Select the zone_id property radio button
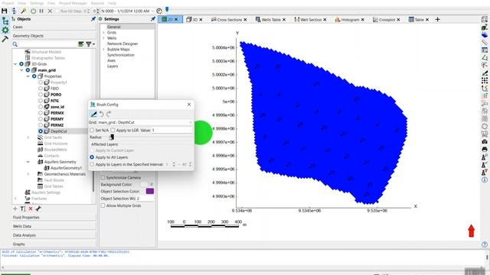This screenshot has width=490, height=275. [x=41, y=107]
